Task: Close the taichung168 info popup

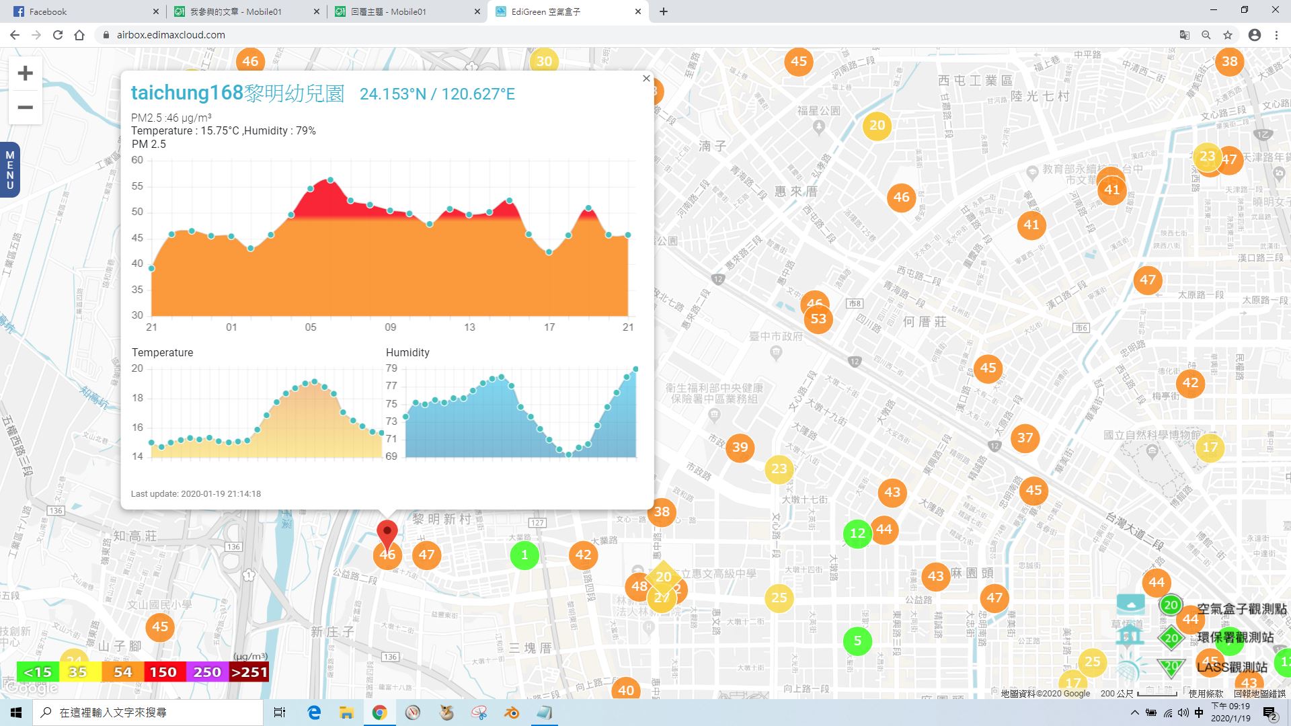Action: click(646, 78)
